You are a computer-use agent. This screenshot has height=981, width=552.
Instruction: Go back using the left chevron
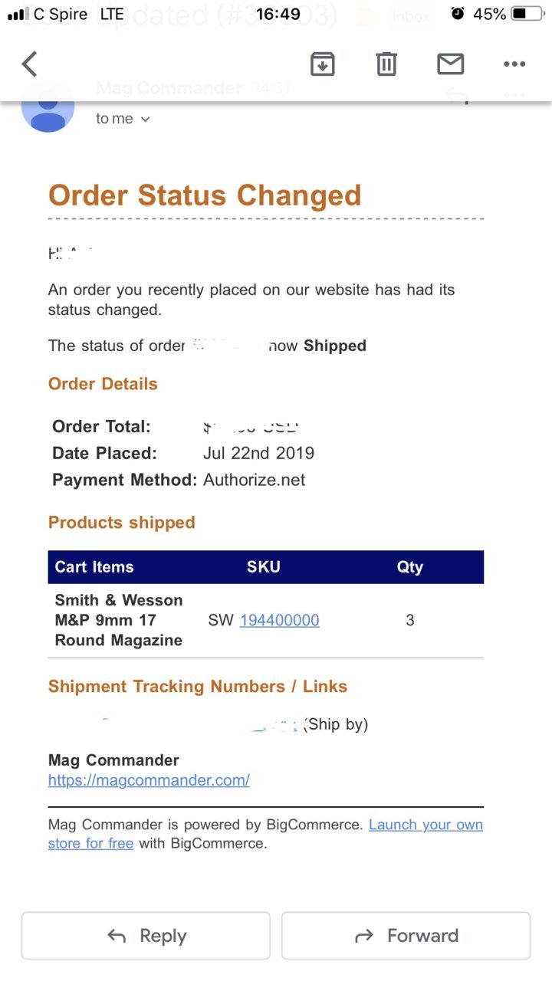click(x=30, y=64)
